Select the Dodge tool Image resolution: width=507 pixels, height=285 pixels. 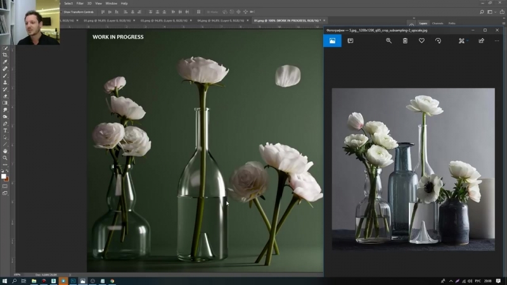click(5, 117)
